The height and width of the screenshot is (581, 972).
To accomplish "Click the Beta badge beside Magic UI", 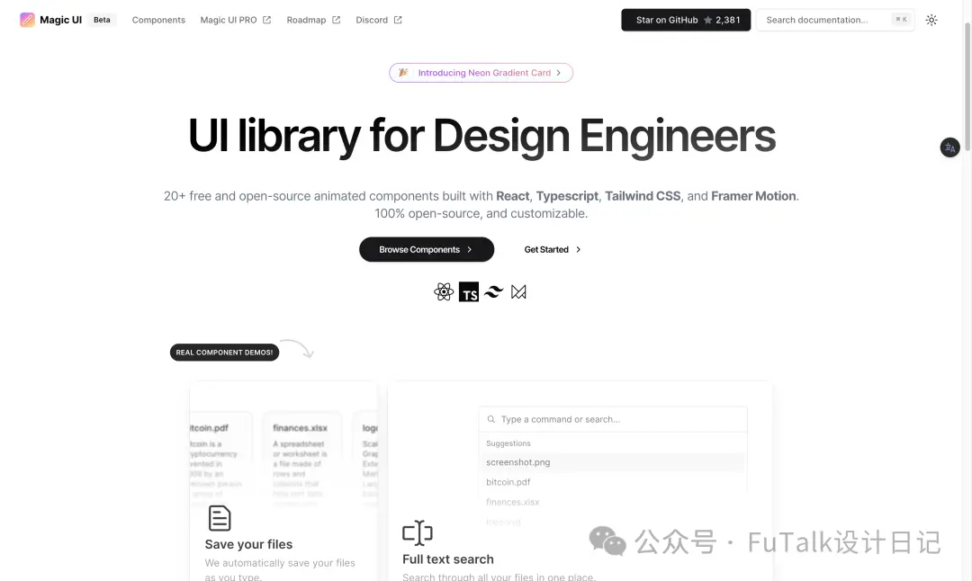I will point(102,20).
